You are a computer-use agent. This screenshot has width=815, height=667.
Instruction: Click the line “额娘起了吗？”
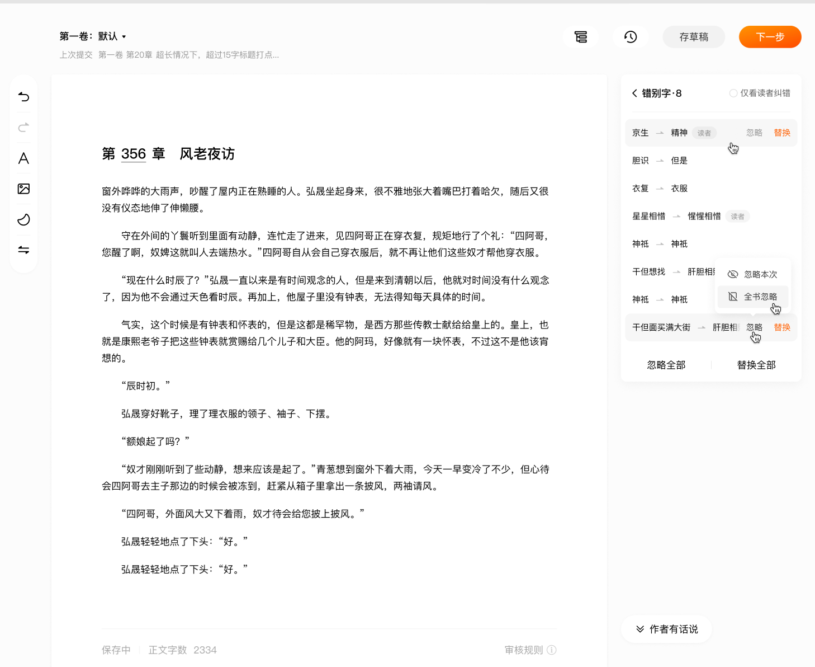point(155,441)
